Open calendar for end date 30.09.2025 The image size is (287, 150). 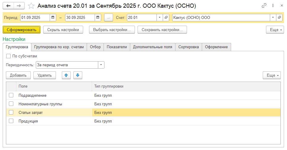(98, 18)
